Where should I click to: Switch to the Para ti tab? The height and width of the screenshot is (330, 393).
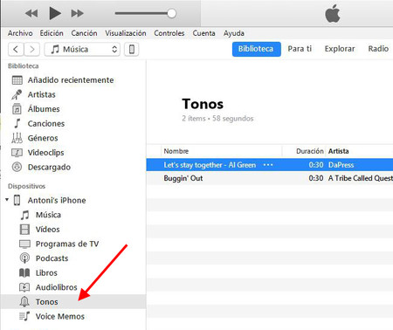tap(300, 49)
